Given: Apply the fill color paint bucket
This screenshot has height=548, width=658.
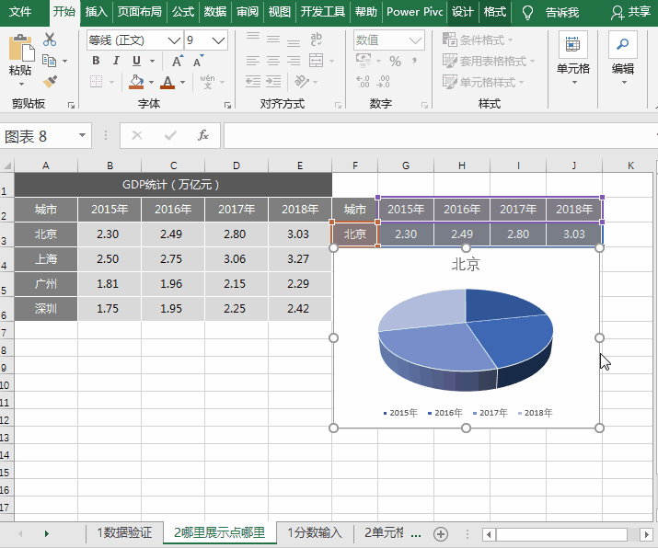Looking at the screenshot, I should [136, 81].
